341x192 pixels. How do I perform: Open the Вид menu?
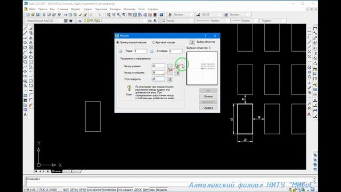pyautogui.click(x=52, y=9)
